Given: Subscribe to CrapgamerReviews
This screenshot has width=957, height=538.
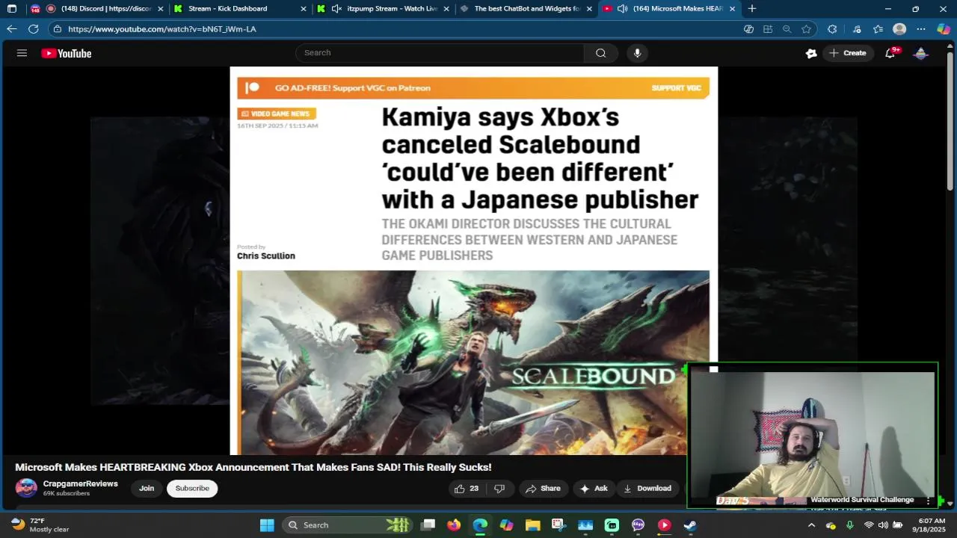Looking at the screenshot, I should point(192,489).
